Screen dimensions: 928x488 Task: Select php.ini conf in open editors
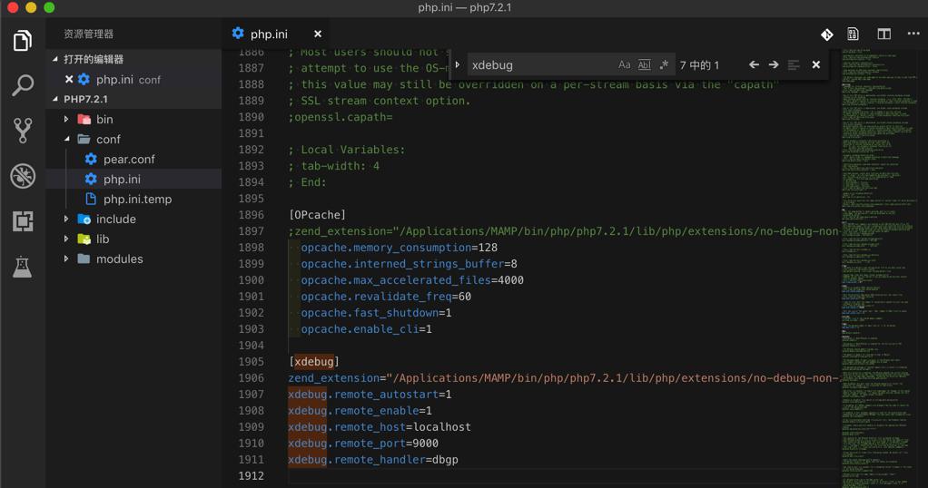pyautogui.click(x=133, y=79)
